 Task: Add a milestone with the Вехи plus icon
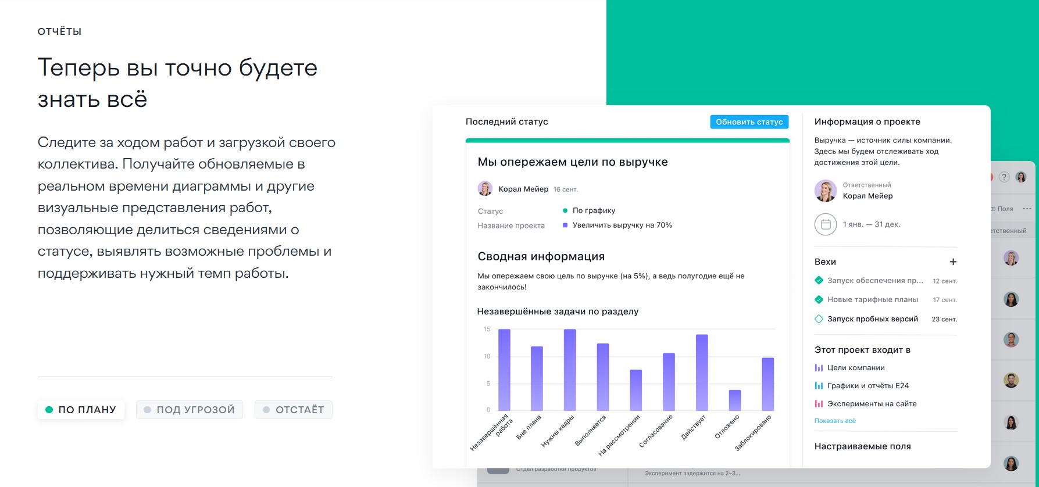point(952,262)
